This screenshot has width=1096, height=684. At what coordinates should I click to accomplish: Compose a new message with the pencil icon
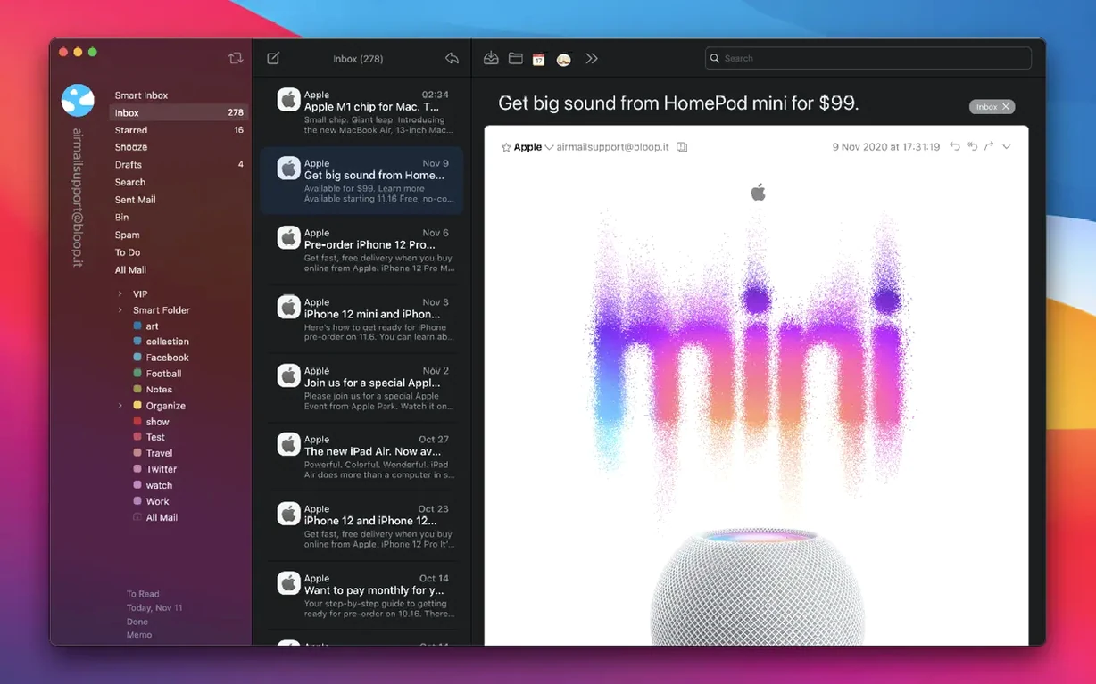click(273, 58)
